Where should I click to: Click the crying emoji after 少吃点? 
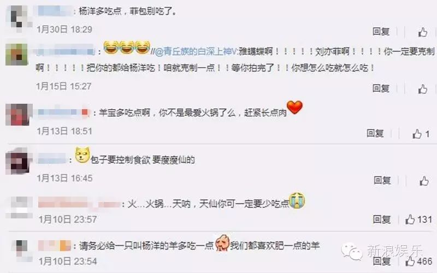297,200
